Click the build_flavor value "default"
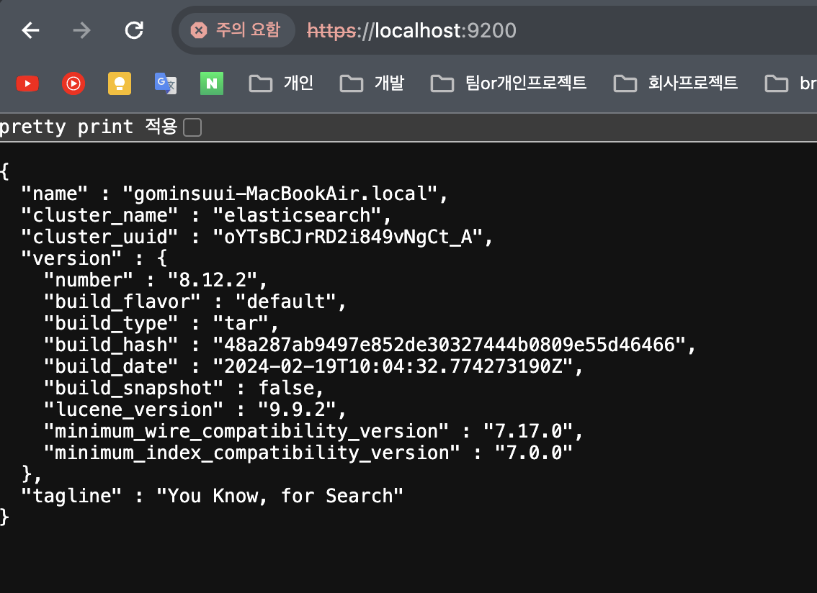Viewport: 817px width, 593px height. (285, 302)
